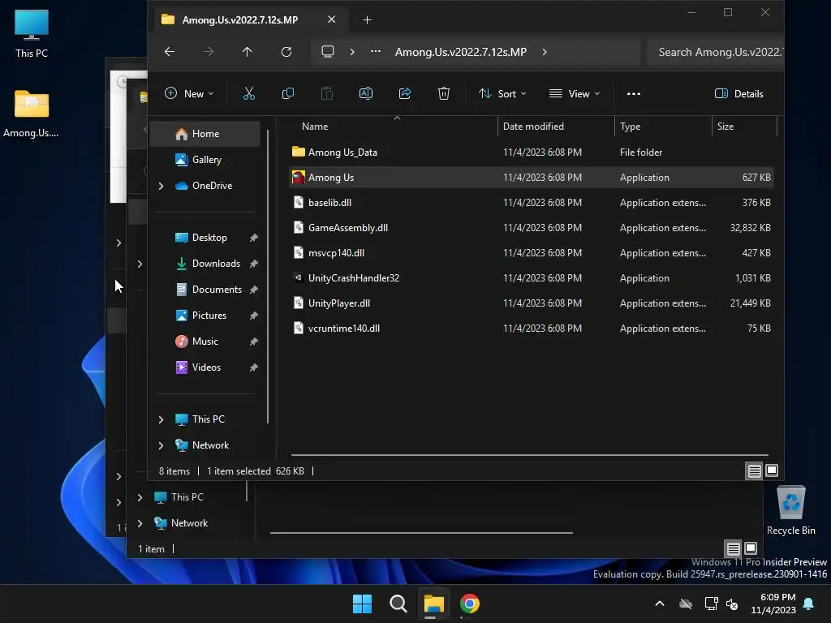Click the Delete trash icon
The width and height of the screenshot is (831, 623).
click(x=444, y=94)
